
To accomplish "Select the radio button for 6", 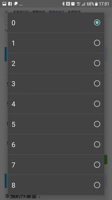I will [x=97, y=144].
